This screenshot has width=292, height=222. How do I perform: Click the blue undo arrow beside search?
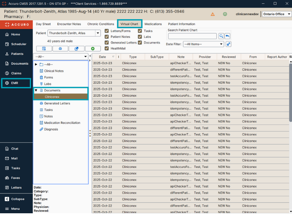click(228, 36)
